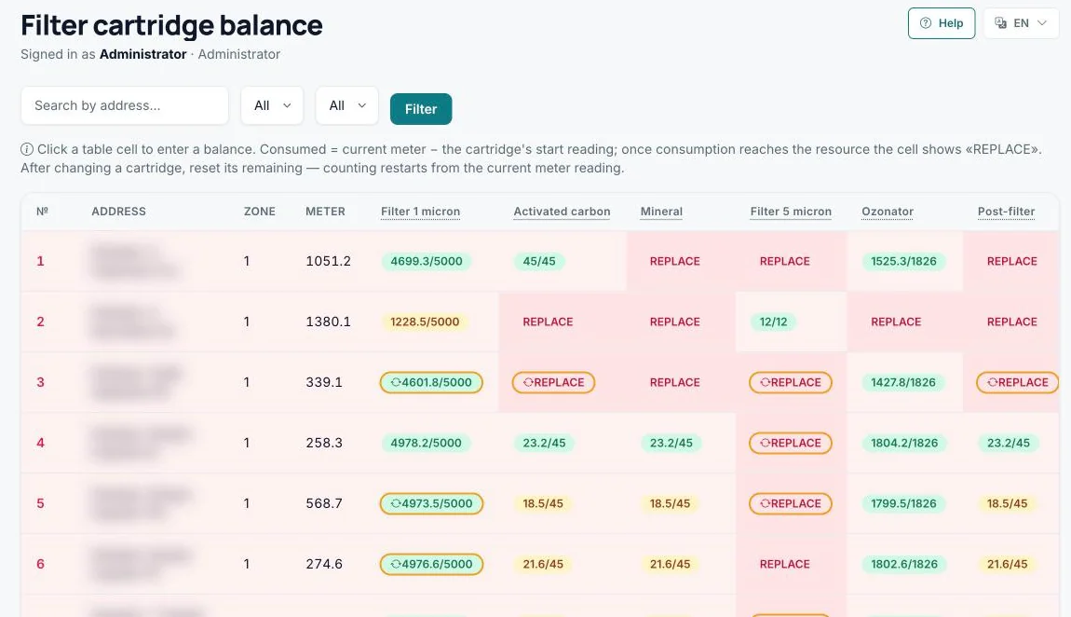Click the 21.6/45 cell under Activated carbon
This screenshot has height=617, width=1071.
[x=543, y=564]
